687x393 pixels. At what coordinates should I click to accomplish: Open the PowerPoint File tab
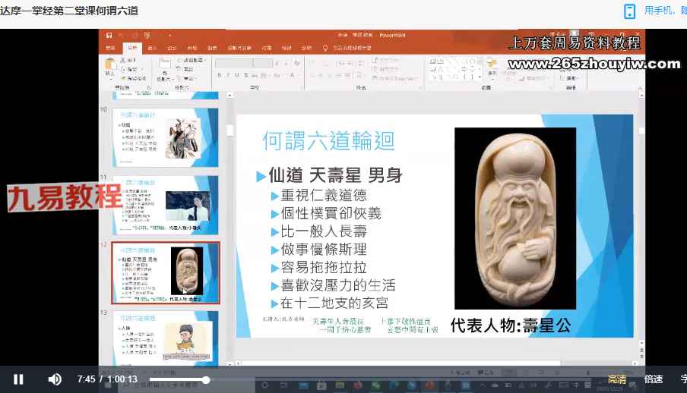click(x=111, y=47)
